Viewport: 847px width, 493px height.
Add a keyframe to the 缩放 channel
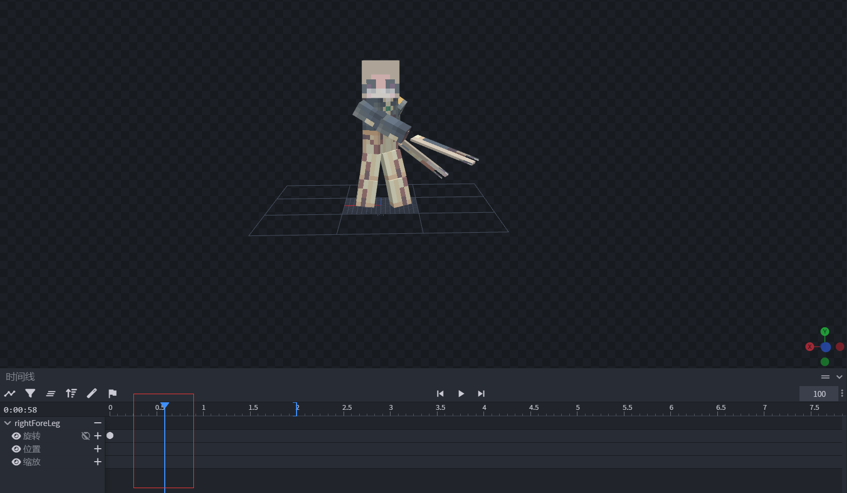pyautogui.click(x=98, y=462)
